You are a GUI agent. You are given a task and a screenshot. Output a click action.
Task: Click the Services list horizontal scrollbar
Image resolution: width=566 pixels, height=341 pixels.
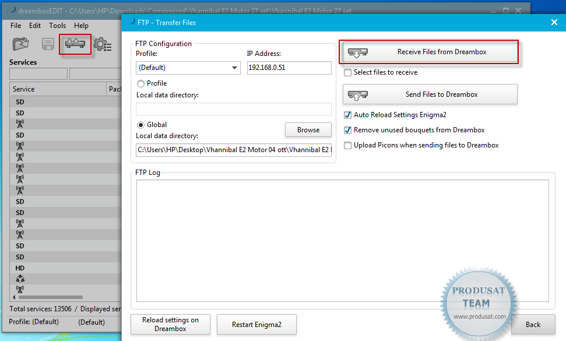tap(51, 297)
